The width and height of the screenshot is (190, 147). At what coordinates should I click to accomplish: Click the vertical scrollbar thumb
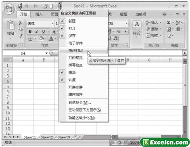185,85
